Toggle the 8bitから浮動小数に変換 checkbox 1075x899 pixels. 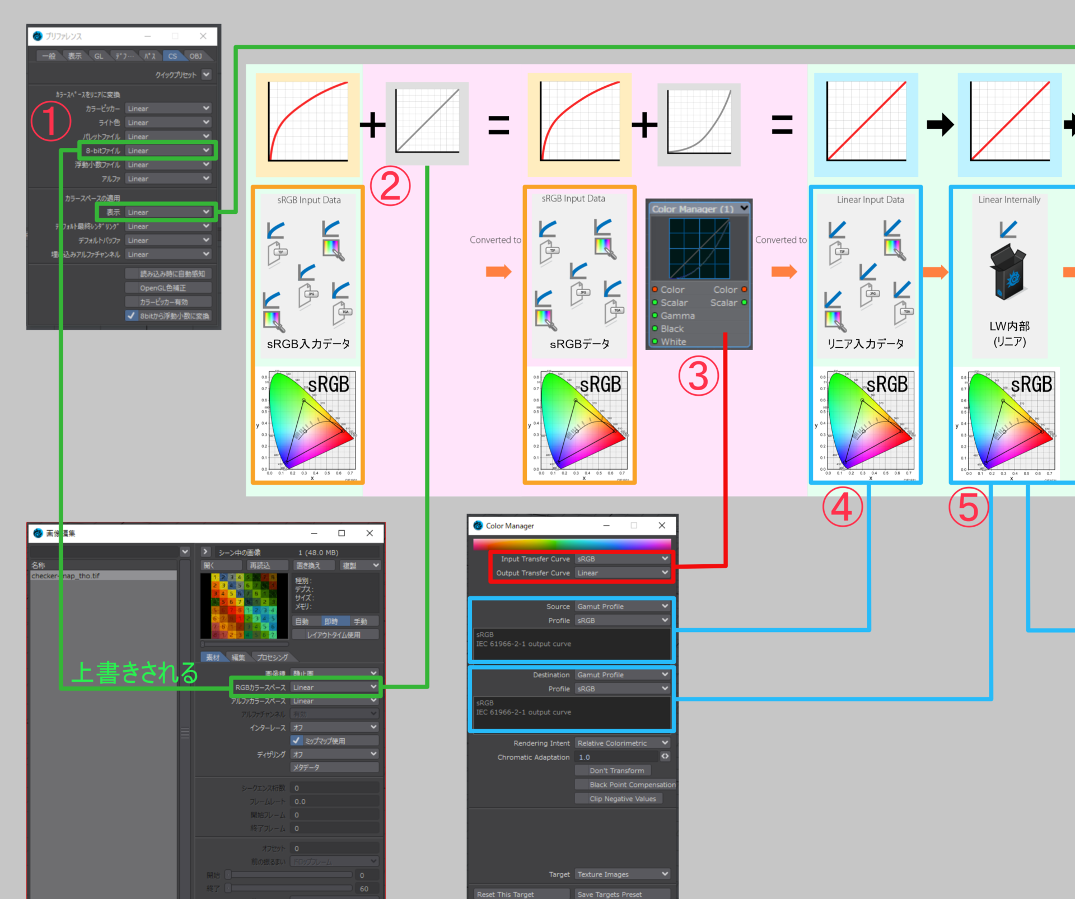(132, 316)
